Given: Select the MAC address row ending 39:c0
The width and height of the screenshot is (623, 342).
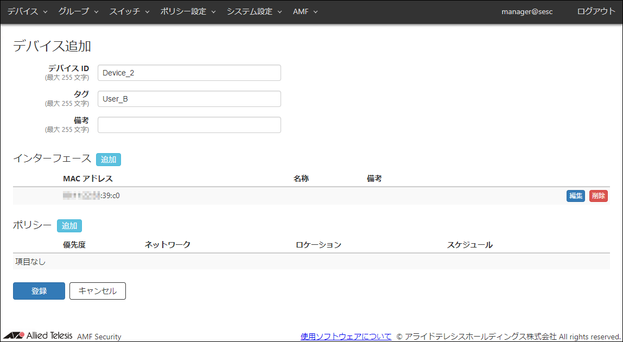Looking at the screenshot, I should click(x=91, y=196).
